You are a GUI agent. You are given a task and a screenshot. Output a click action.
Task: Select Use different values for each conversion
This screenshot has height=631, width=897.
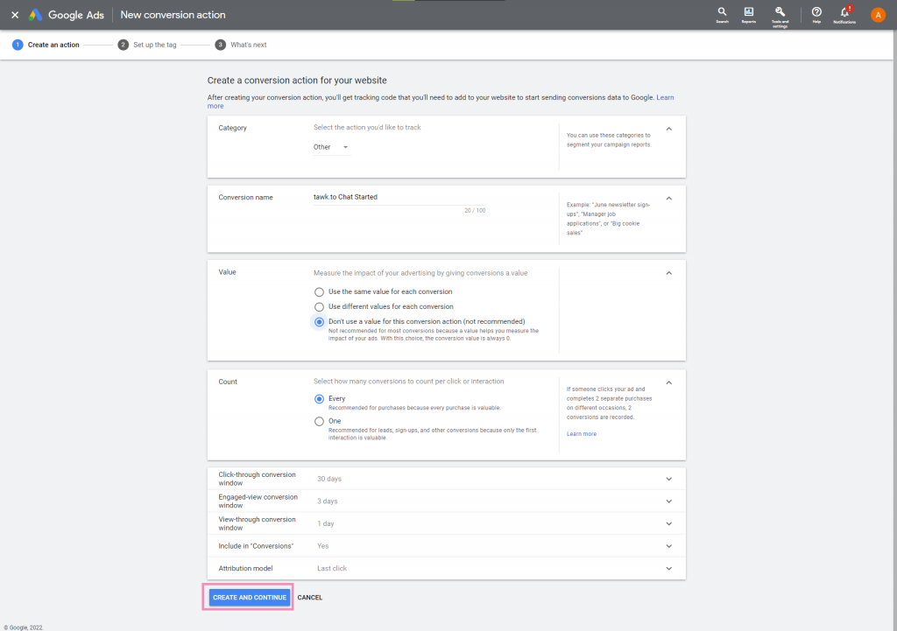[x=319, y=307]
